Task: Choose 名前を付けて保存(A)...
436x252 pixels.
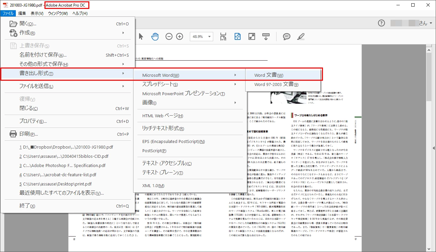Action: (x=68, y=55)
